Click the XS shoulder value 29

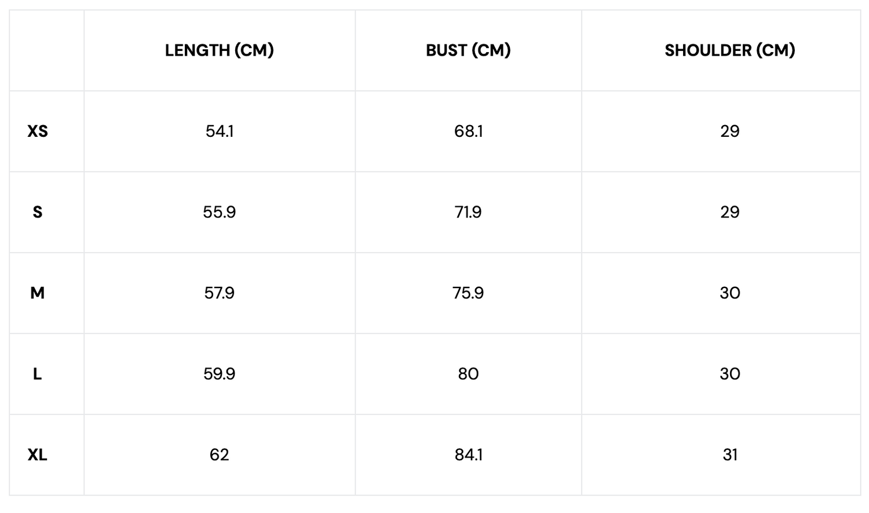729,131
